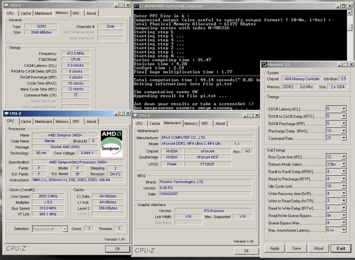355x260 pixels.
Task: Click the Level 2 256 KBytes cache field
Action: click(x=108, y=208)
